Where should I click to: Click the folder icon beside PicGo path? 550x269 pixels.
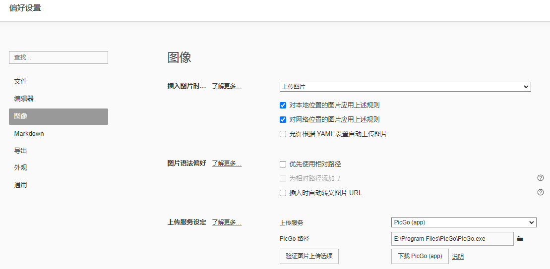tap(520, 239)
